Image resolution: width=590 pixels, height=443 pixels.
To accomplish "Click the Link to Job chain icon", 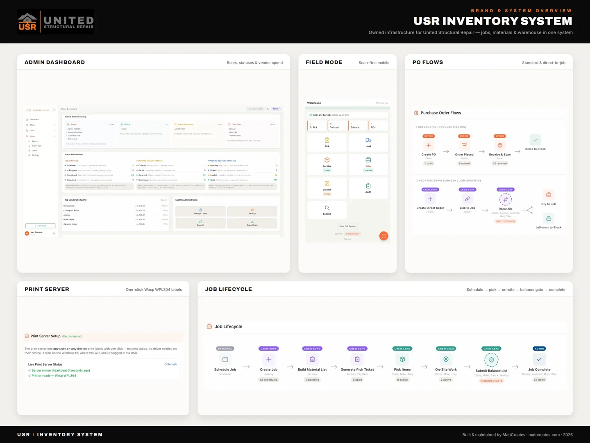I will coord(467,199).
